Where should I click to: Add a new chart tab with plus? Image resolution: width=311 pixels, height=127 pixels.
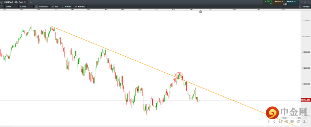31,2
